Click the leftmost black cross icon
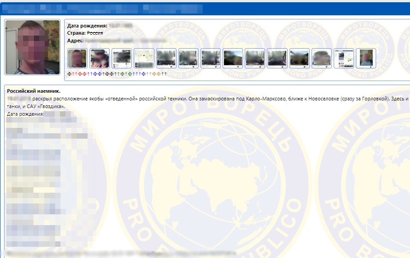The width and height of the screenshot is (410, 258). click(69, 74)
